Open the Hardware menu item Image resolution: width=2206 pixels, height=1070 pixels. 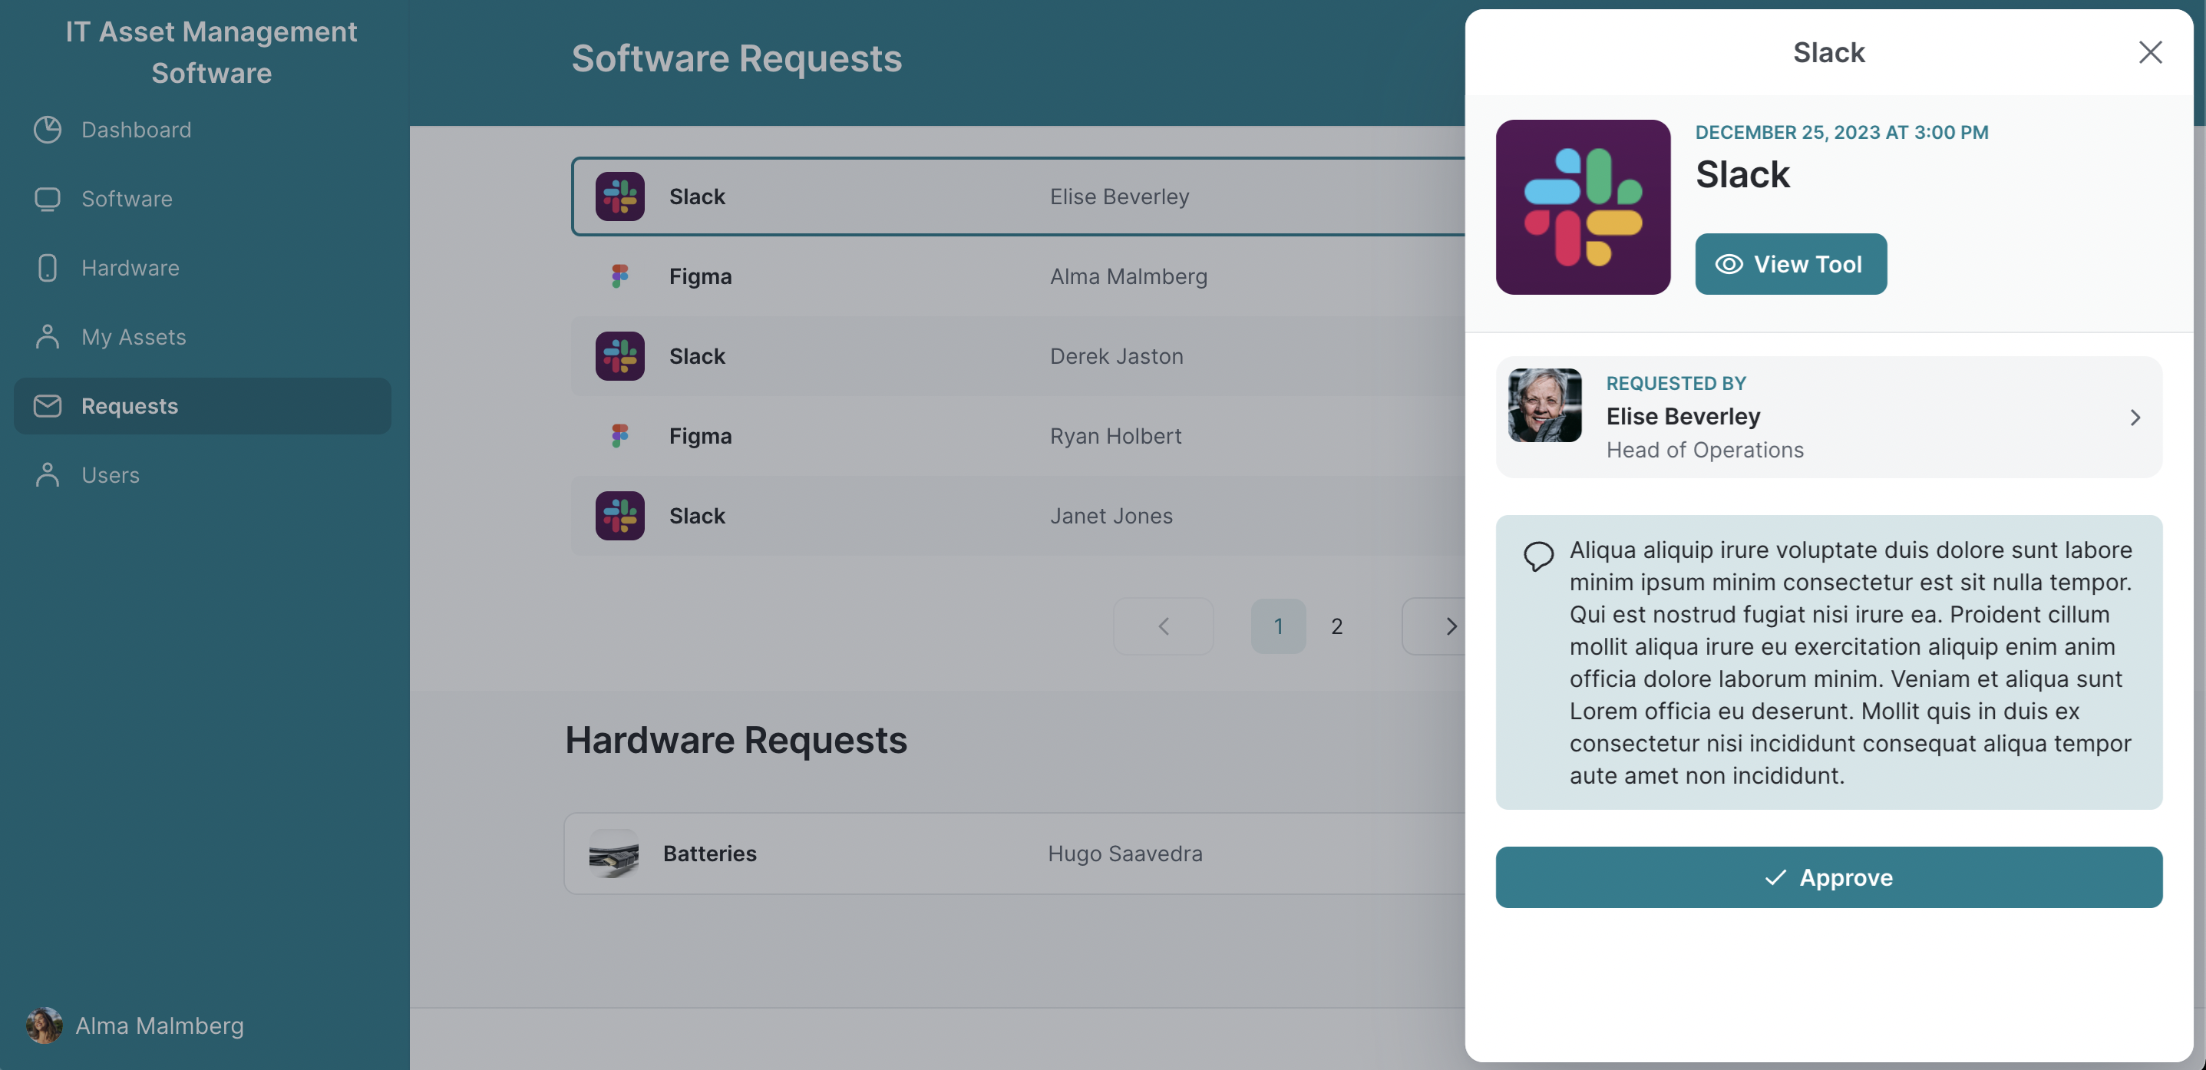point(130,267)
